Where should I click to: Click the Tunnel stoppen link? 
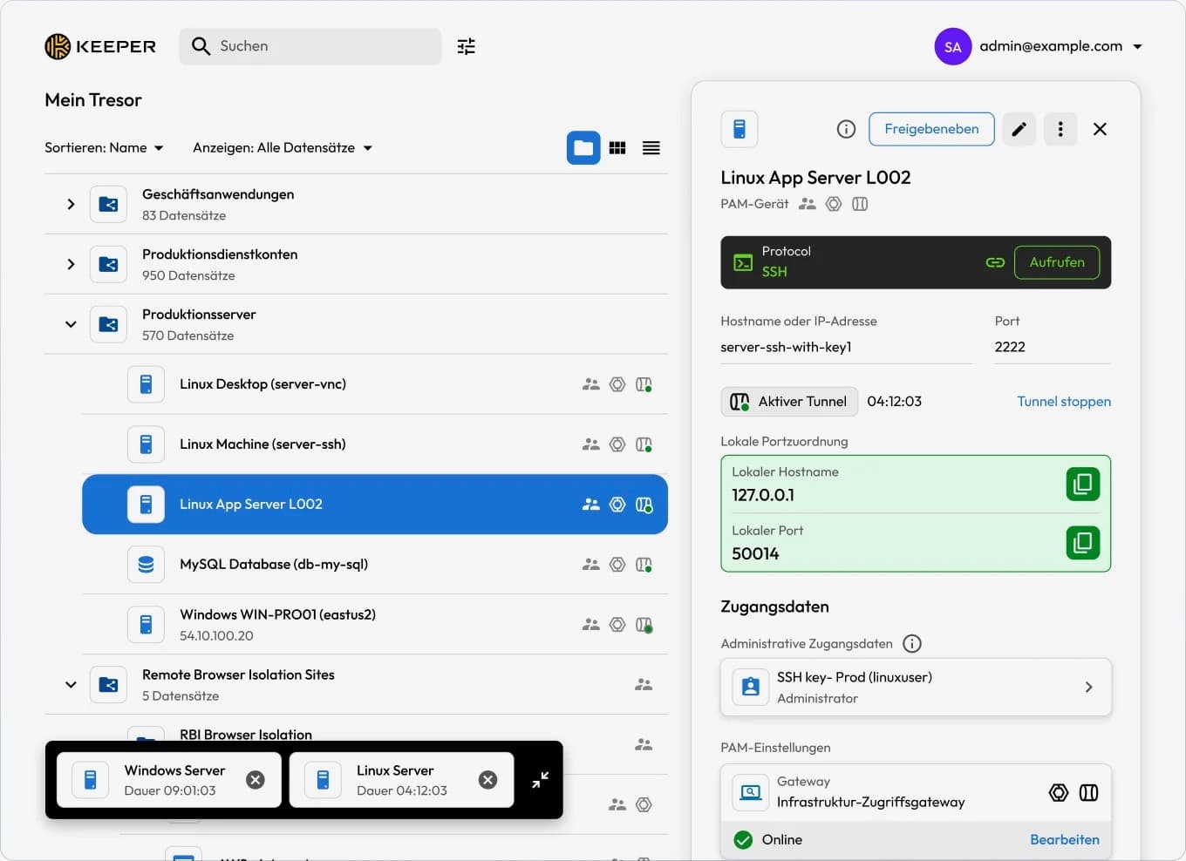[x=1064, y=402]
